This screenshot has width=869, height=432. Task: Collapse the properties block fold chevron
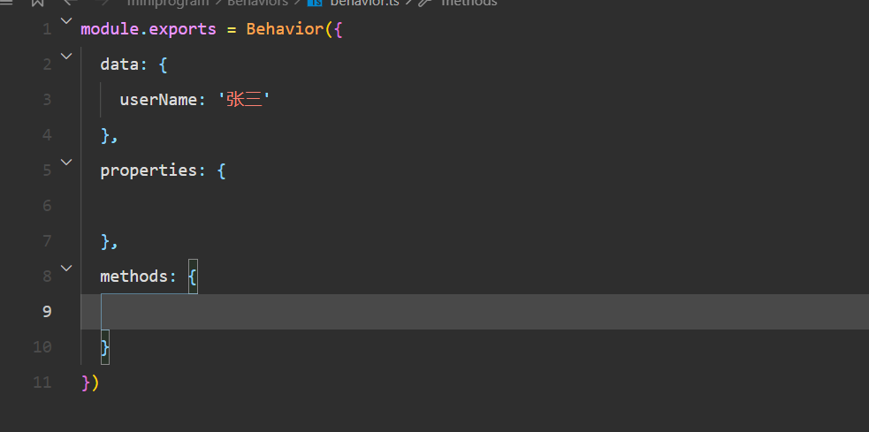pyautogui.click(x=66, y=162)
